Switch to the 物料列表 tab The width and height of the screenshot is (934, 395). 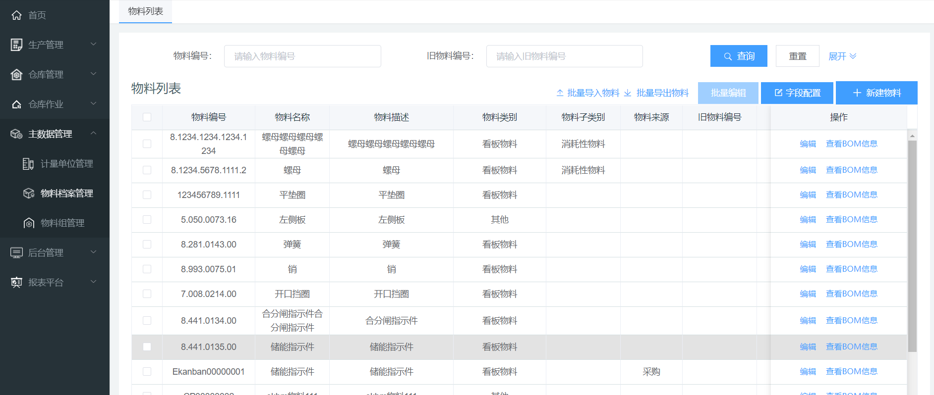(145, 11)
